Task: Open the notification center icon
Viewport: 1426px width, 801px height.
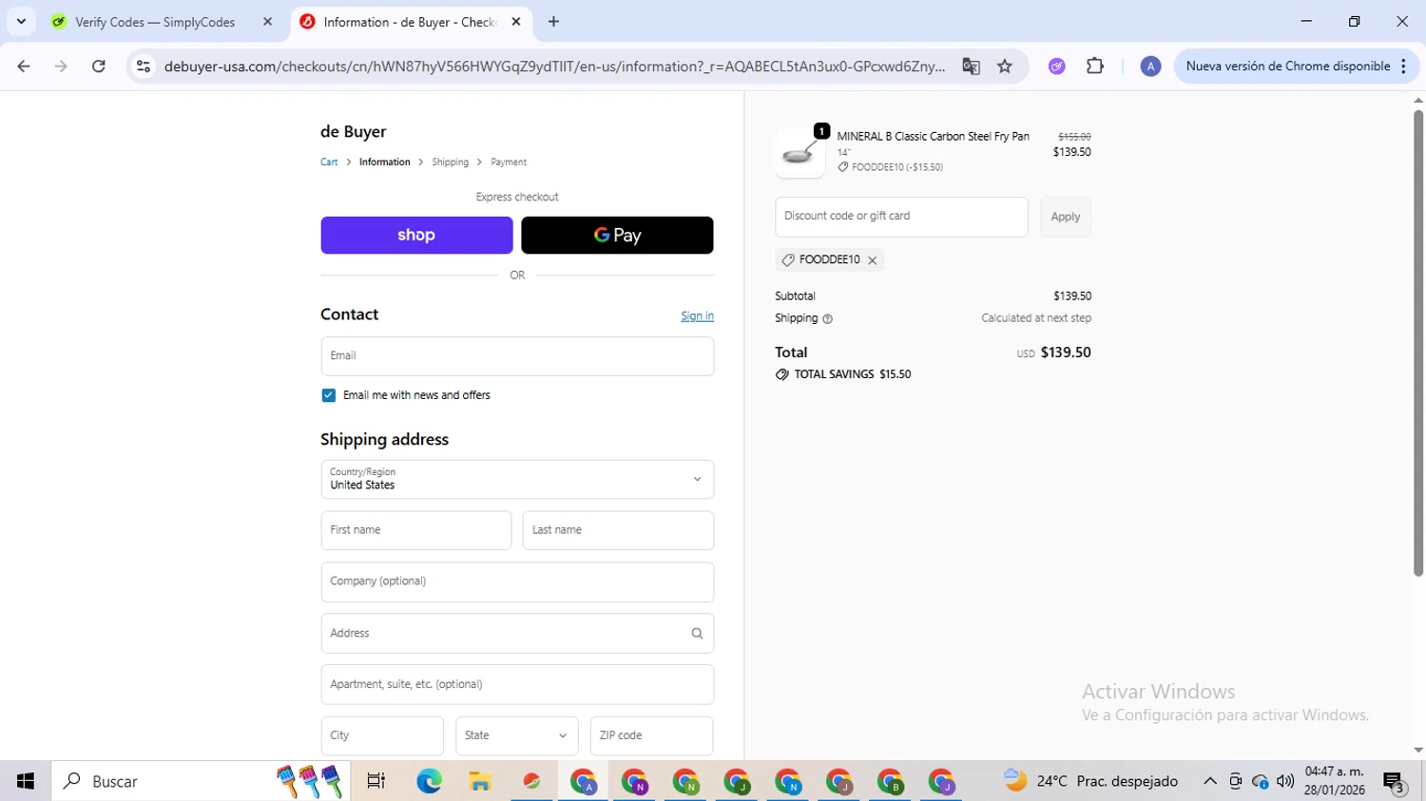Action: (x=1395, y=781)
